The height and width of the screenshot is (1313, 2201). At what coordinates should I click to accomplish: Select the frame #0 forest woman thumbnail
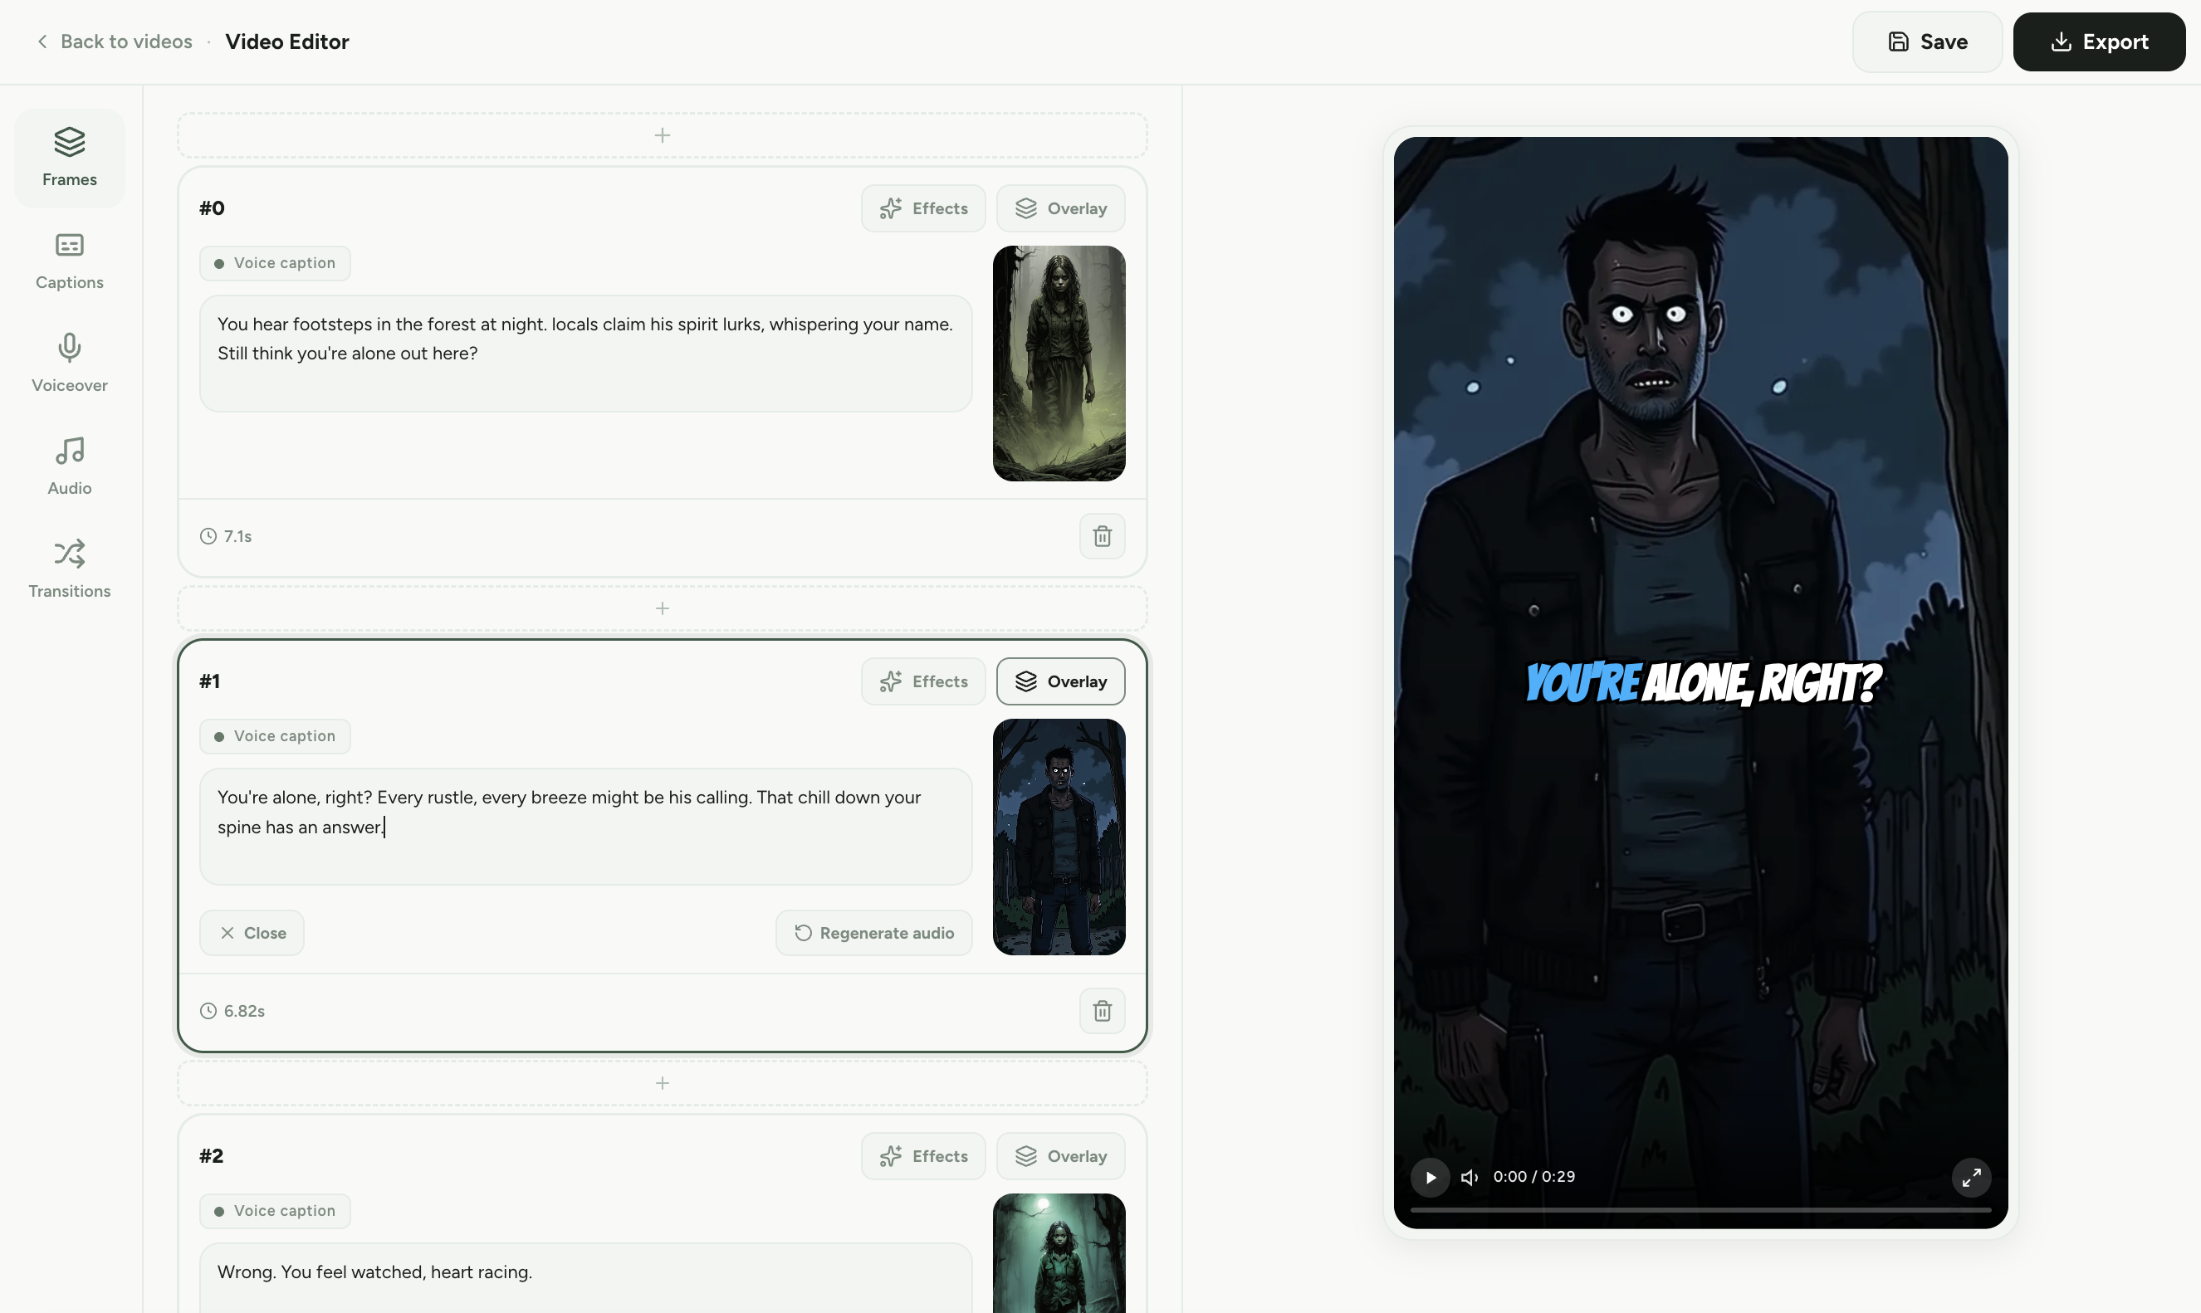point(1059,364)
